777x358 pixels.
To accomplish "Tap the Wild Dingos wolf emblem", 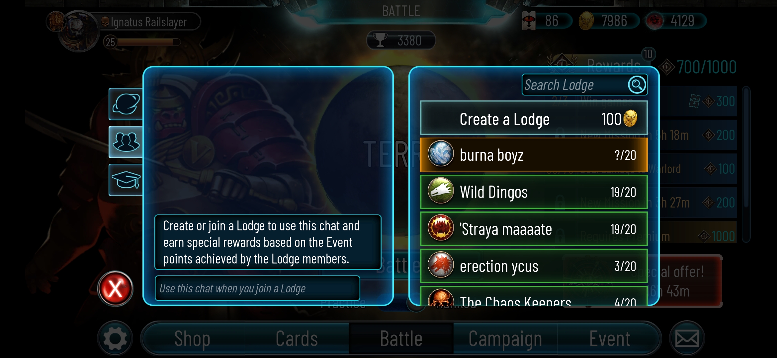I will [441, 191].
